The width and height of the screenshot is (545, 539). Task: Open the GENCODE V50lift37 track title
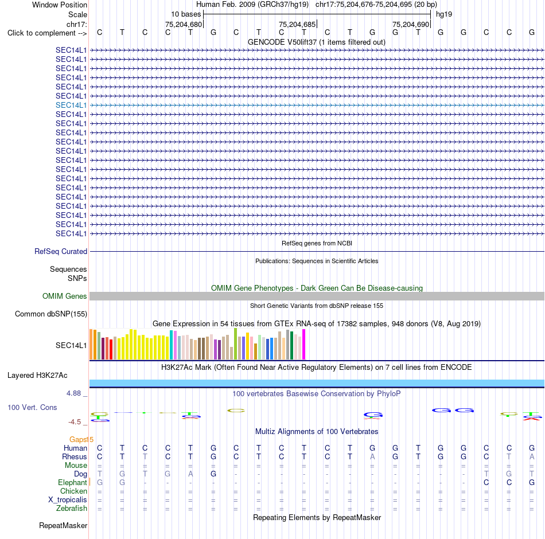[x=317, y=42]
